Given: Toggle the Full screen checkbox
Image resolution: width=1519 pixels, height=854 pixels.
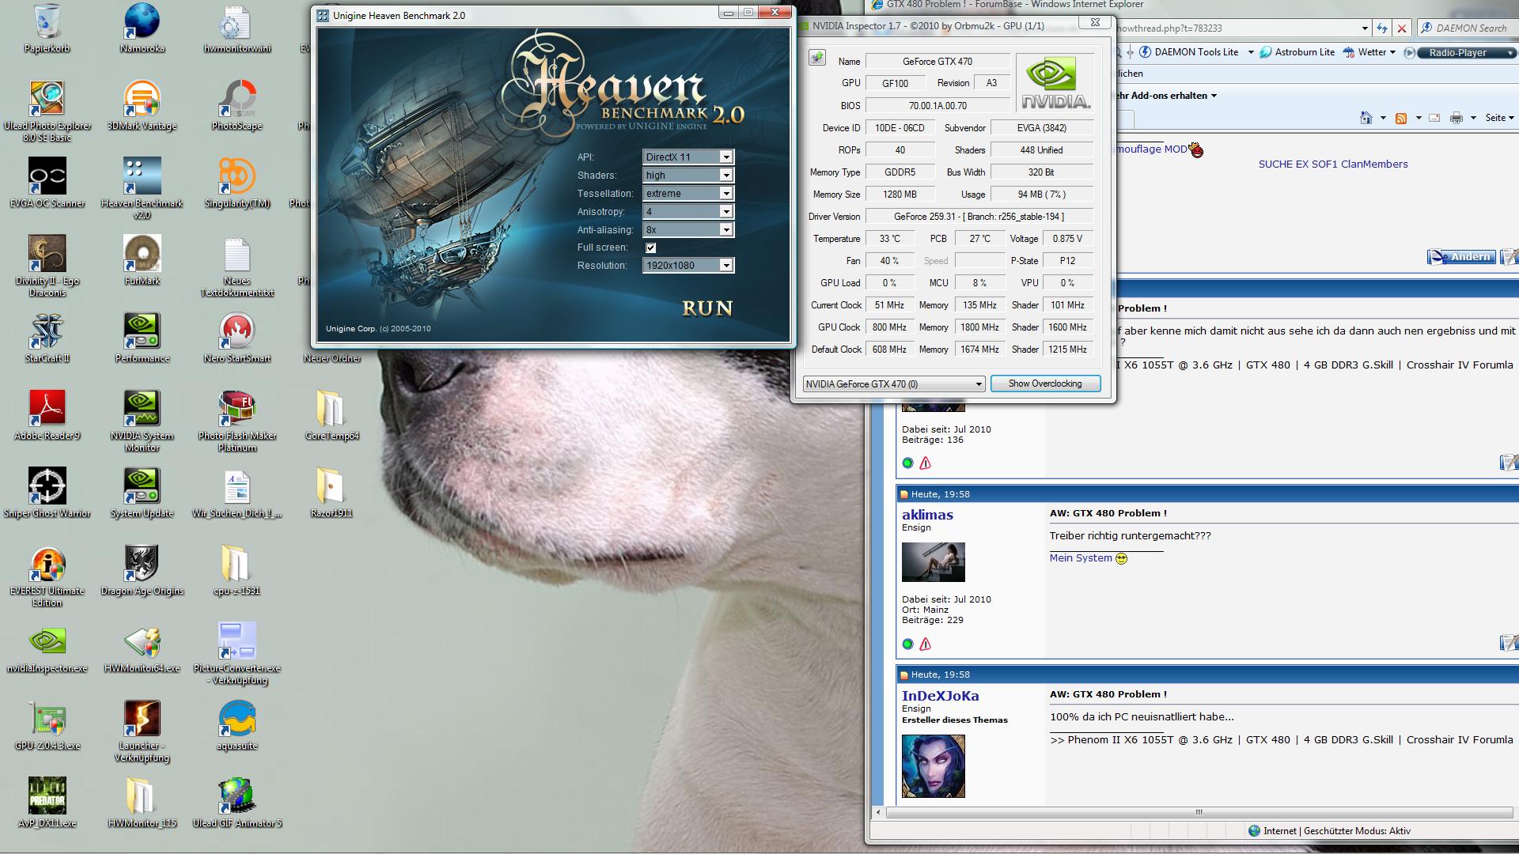Looking at the screenshot, I should click(650, 248).
